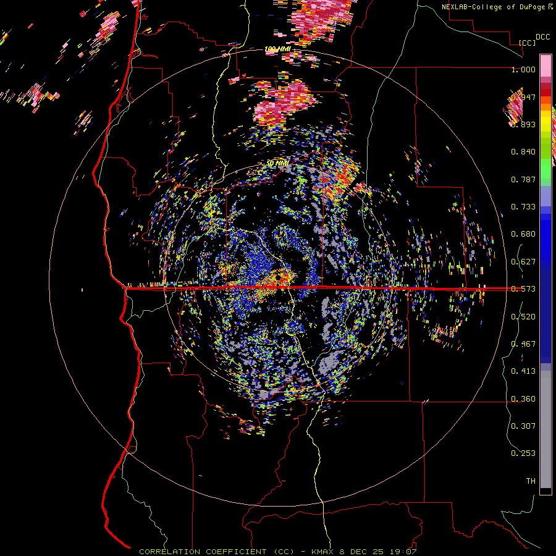
Task: Select the 0.893 legend value
Action: pos(523,124)
